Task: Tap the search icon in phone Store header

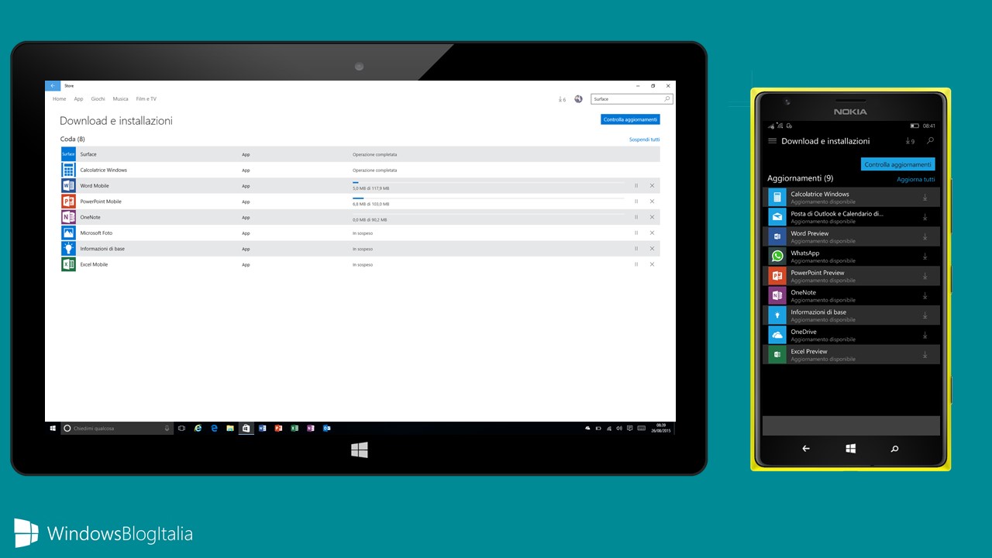Action: (931, 141)
